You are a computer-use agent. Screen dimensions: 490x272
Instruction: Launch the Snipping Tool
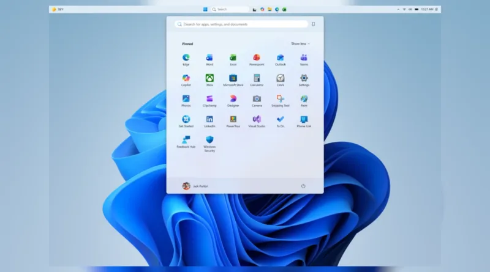281,100
